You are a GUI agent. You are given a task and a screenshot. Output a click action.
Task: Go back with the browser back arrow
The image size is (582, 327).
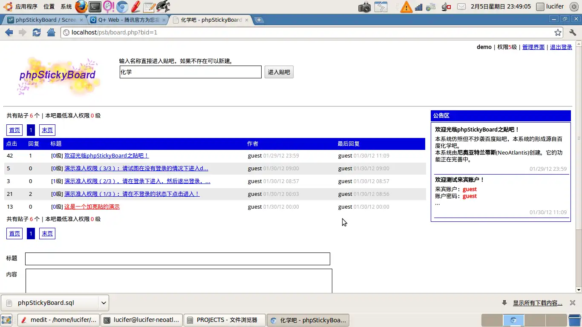9,32
